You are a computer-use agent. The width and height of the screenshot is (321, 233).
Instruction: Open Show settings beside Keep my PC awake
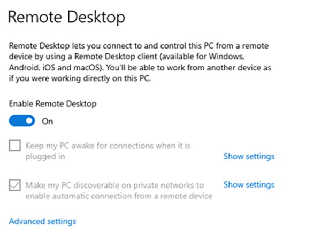[x=249, y=156]
